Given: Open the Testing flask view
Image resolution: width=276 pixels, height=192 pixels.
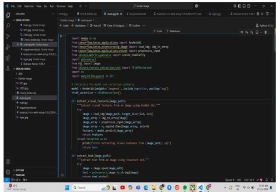Looking at the screenshot, I should 8,68.
